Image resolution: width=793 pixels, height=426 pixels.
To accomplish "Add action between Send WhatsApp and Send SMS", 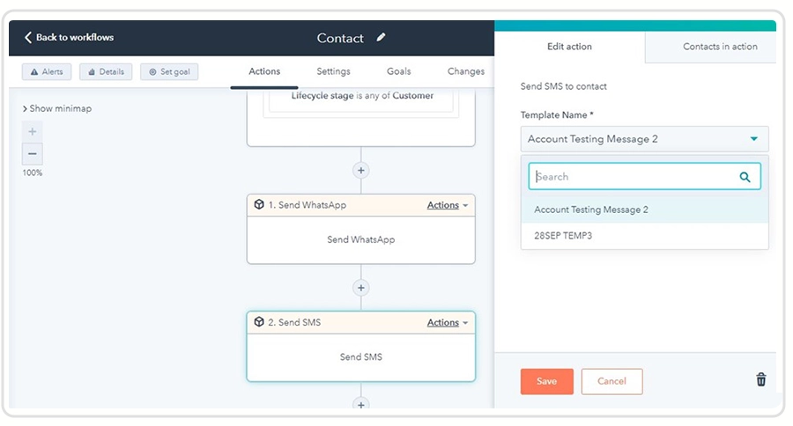I will 361,288.
